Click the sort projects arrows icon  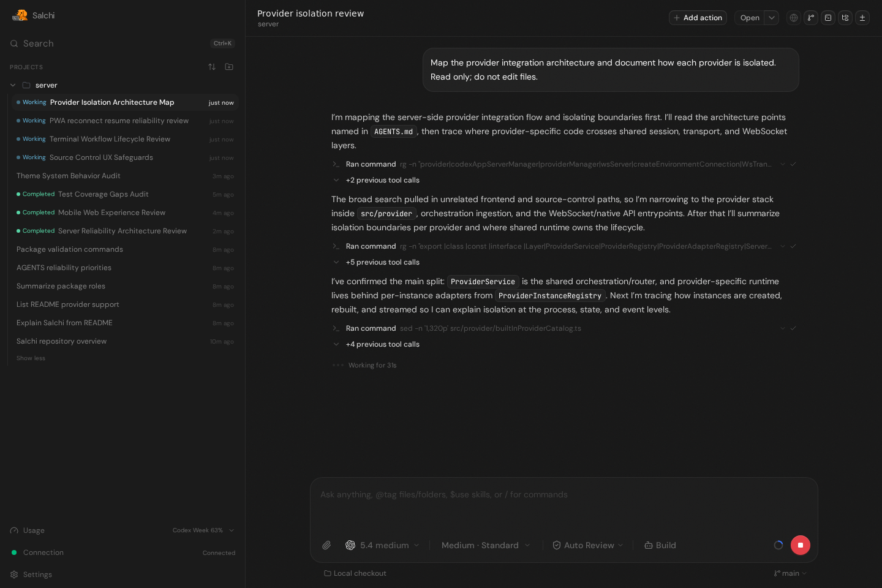click(212, 67)
